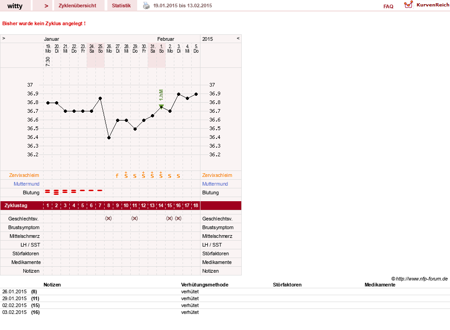
Task: Open the Statistik tab
Action: [x=122, y=6]
